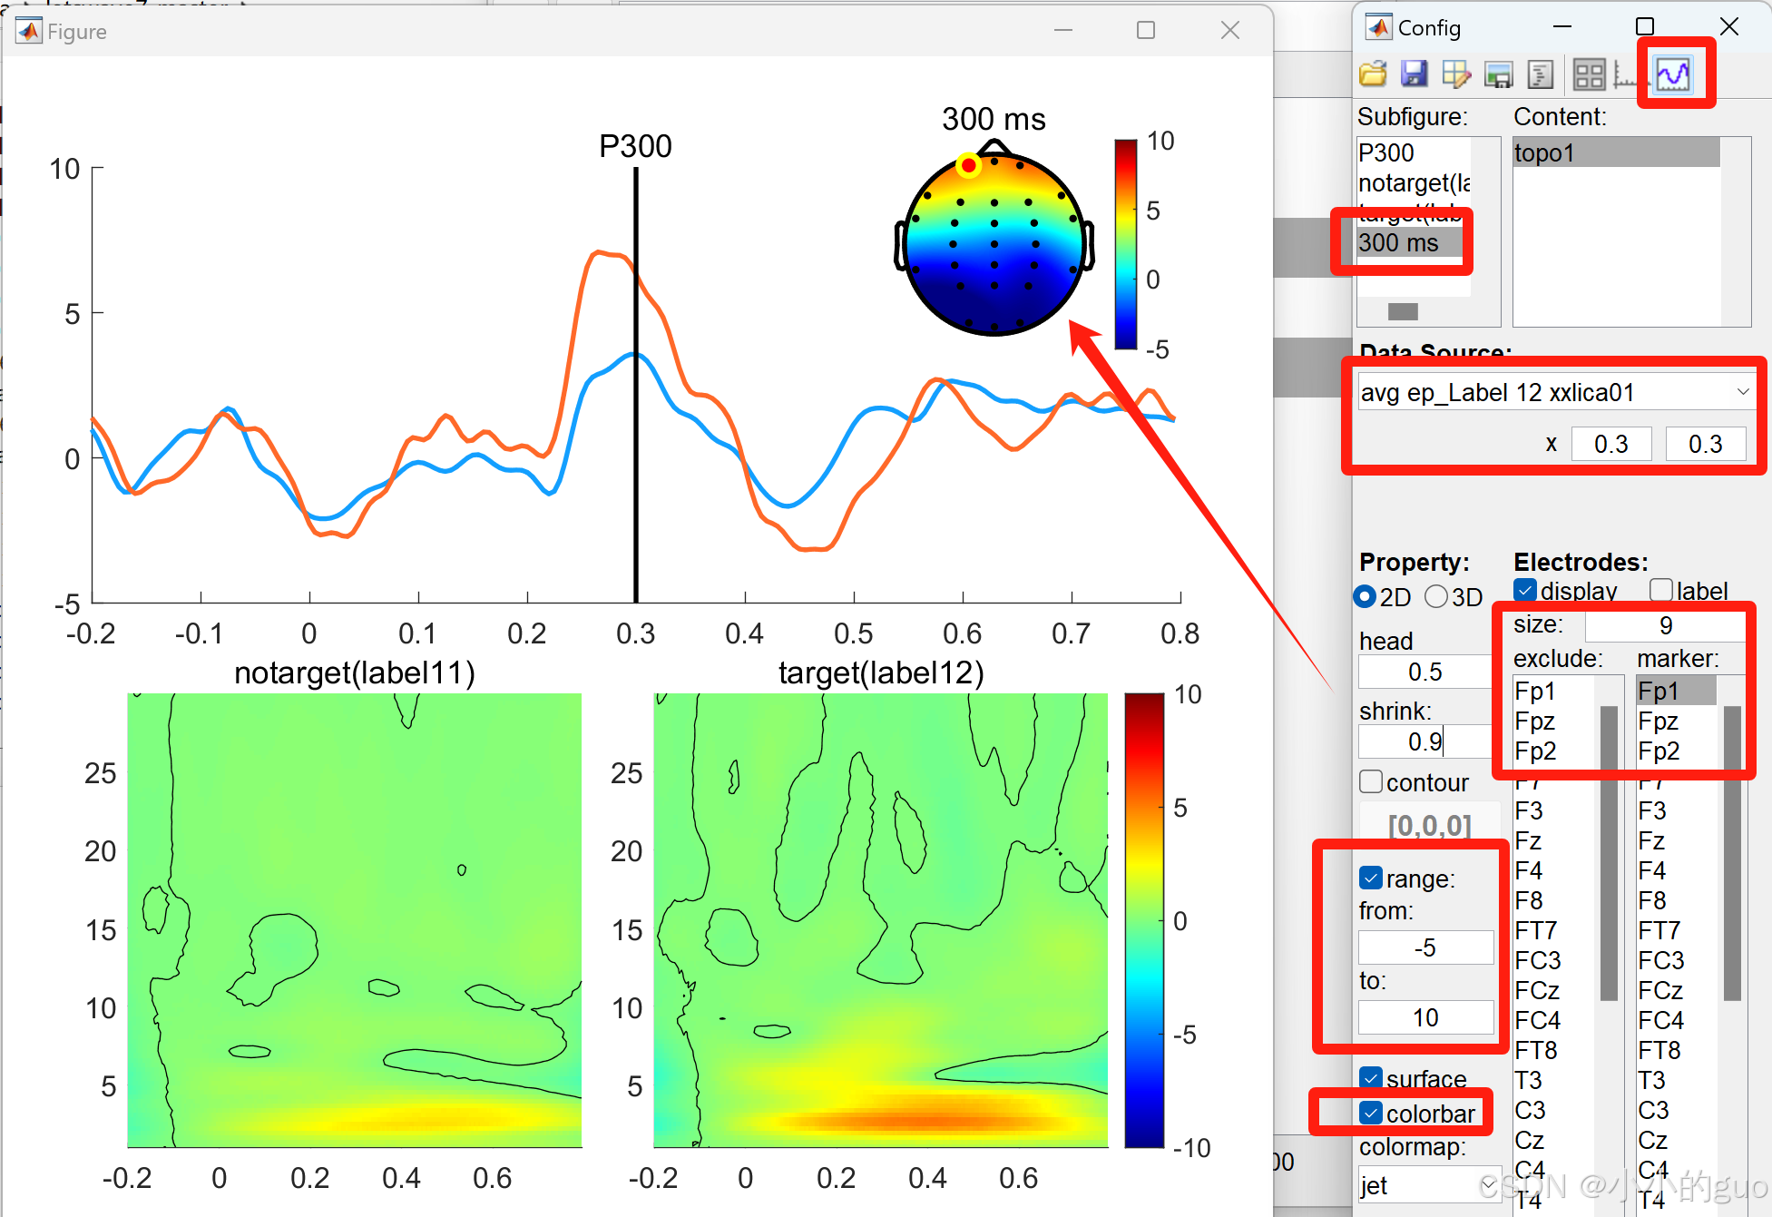Click the electrode size field

1665,625
